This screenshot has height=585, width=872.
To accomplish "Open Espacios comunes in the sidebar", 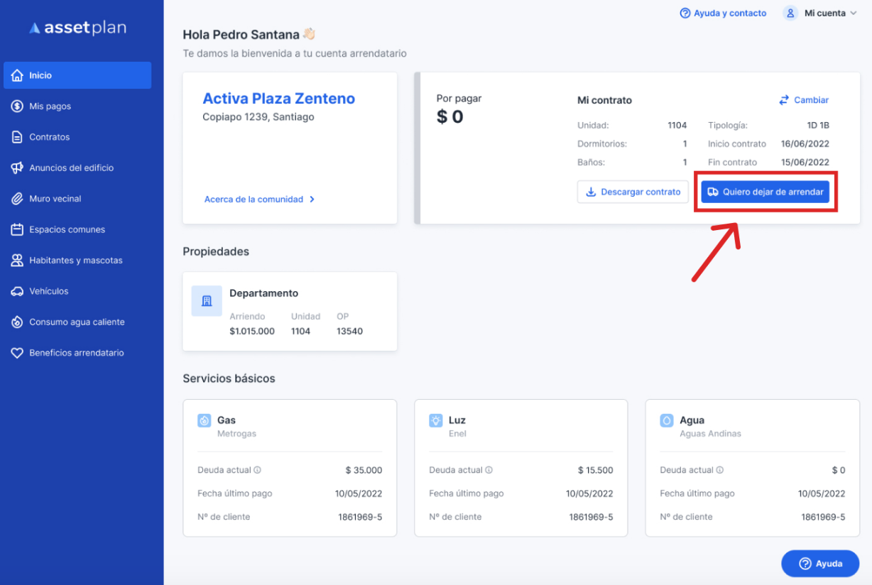I will click(77, 230).
